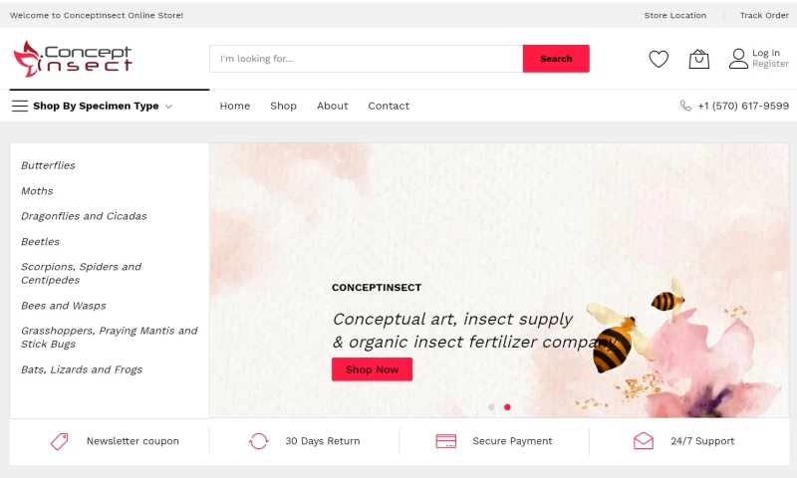Click the ConceptInsect logo
Screen dimensions: 797x478
pyautogui.click(x=73, y=59)
